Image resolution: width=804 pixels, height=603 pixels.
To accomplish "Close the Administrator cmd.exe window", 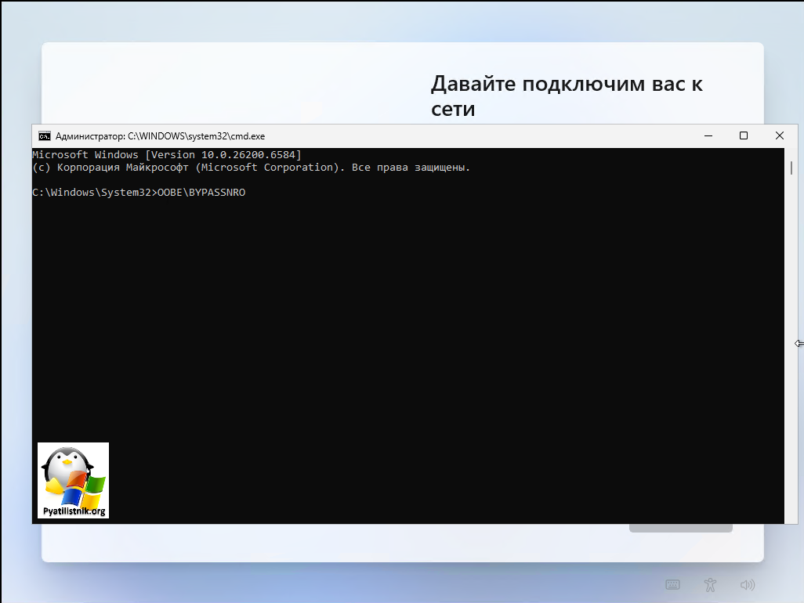I will tap(779, 135).
